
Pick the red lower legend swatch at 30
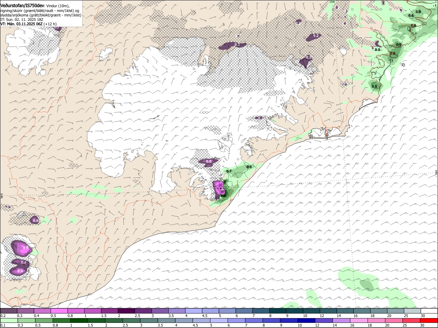point(429,320)
